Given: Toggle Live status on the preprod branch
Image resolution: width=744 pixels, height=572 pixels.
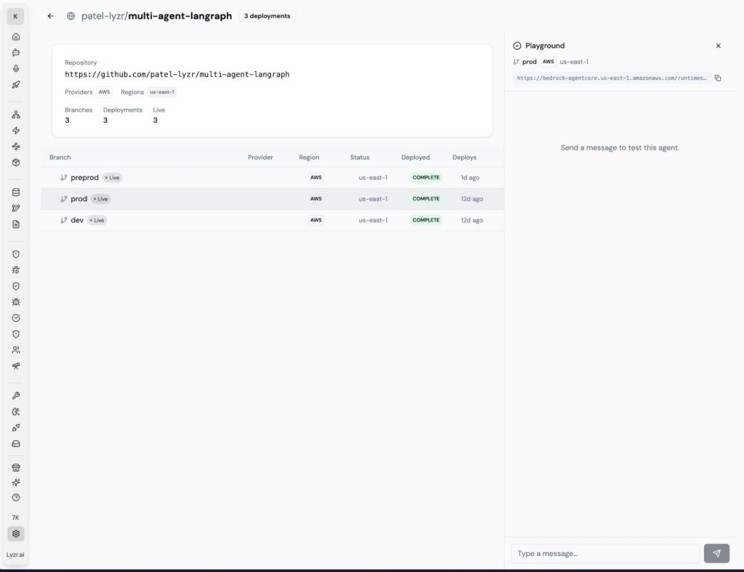Looking at the screenshot, I should coord(111,177).
